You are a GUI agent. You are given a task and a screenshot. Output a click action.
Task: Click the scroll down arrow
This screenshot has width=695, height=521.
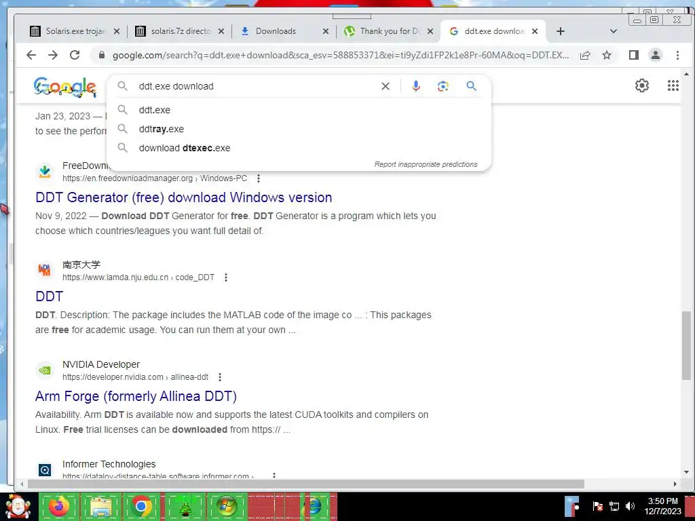[686, 472]
